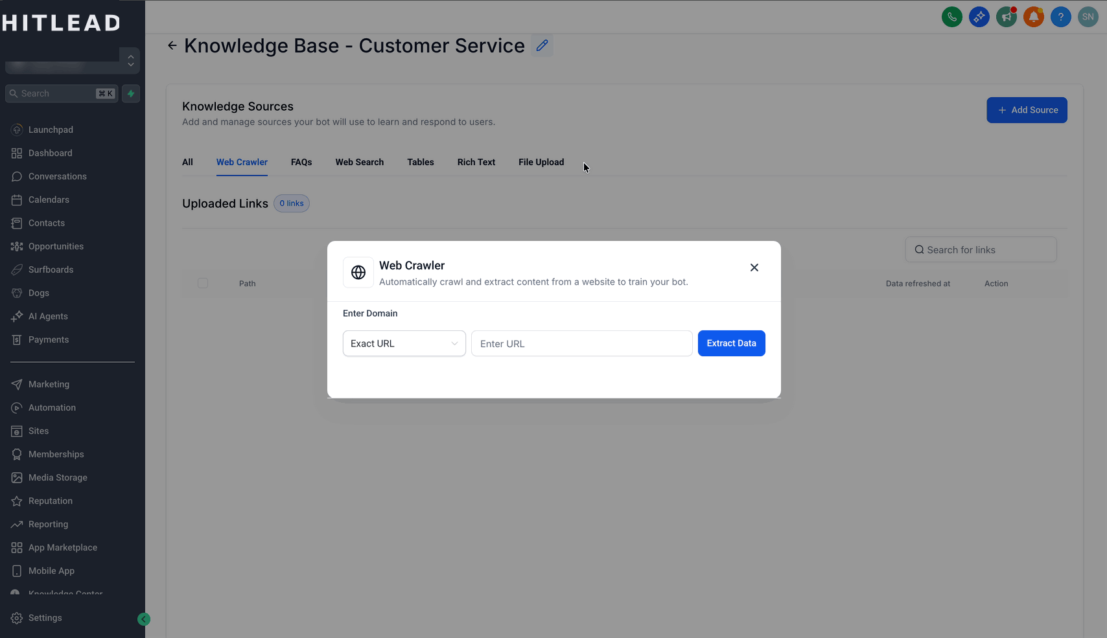Screen dimensions: 1107x638
Task: Switch to the FAQs tab
Action: click(x=301, y=162)
